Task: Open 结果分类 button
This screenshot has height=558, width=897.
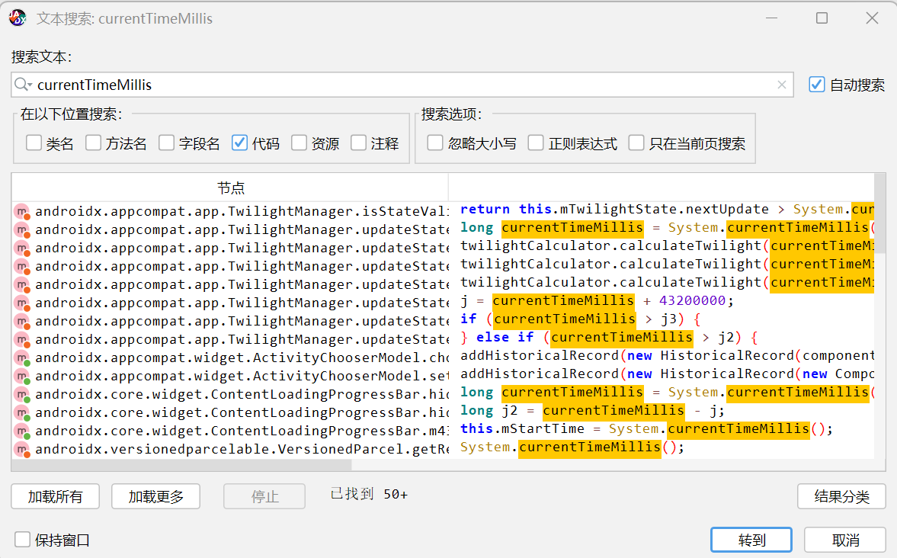Action: point(841,496)
